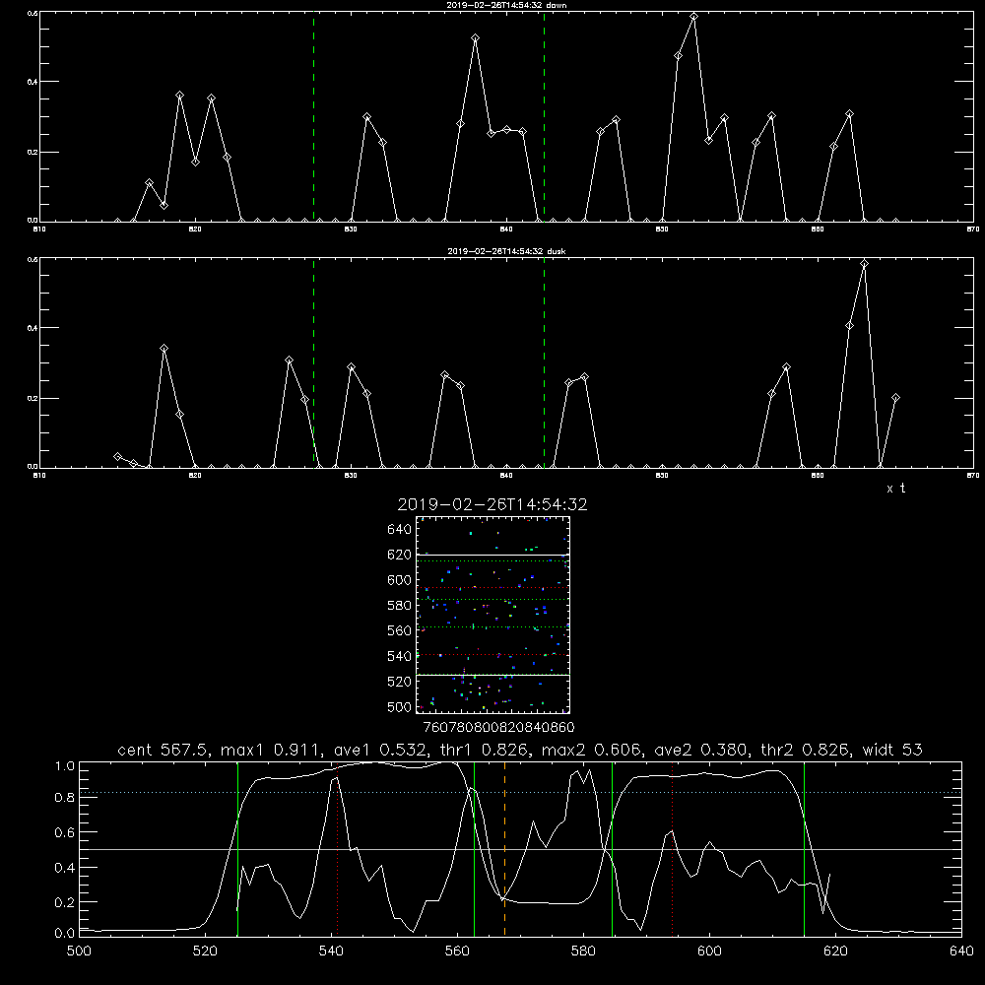
Task: Click the "640" x-axis label of bottom plot
Action: point(961,952)
